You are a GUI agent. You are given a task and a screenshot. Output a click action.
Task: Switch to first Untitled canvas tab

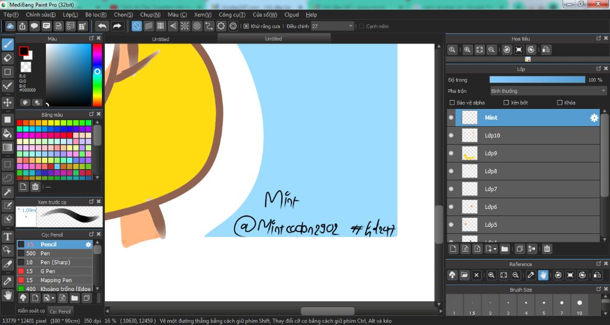[161, 39]
